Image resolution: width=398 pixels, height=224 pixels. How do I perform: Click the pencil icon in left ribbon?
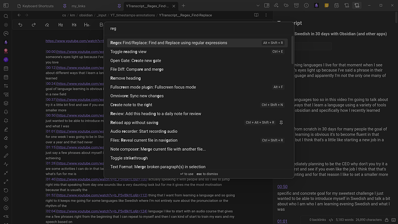point(6,129)
